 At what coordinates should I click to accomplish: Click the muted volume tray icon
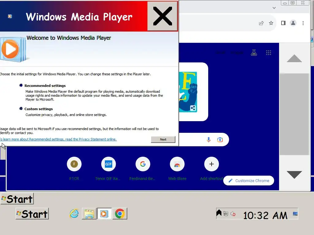[x=233, y=214]
